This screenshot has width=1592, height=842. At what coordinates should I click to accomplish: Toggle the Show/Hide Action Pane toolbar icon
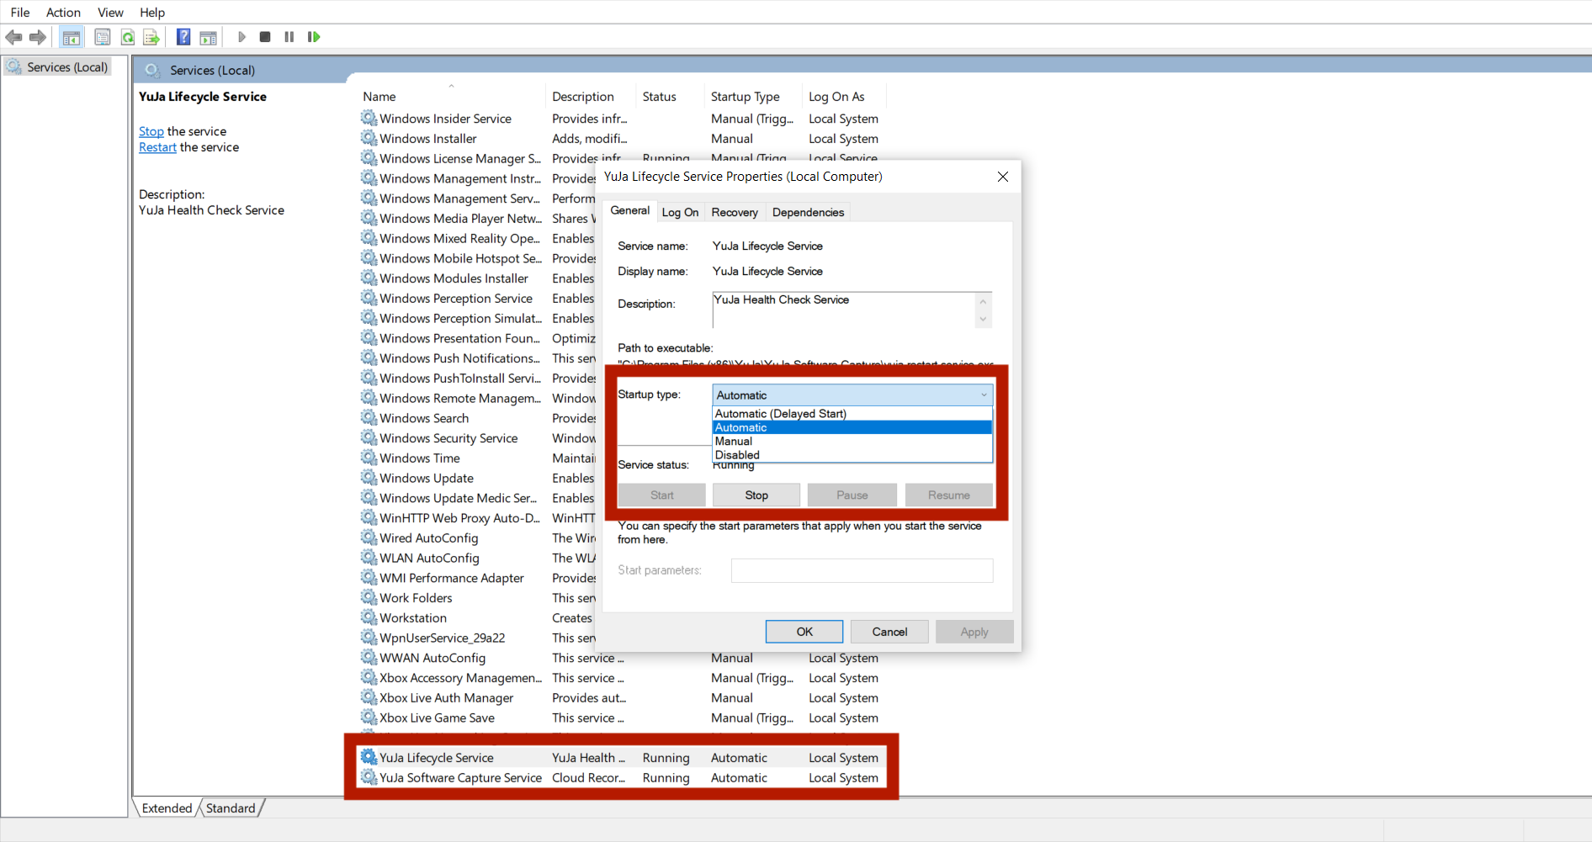point(208,37)
